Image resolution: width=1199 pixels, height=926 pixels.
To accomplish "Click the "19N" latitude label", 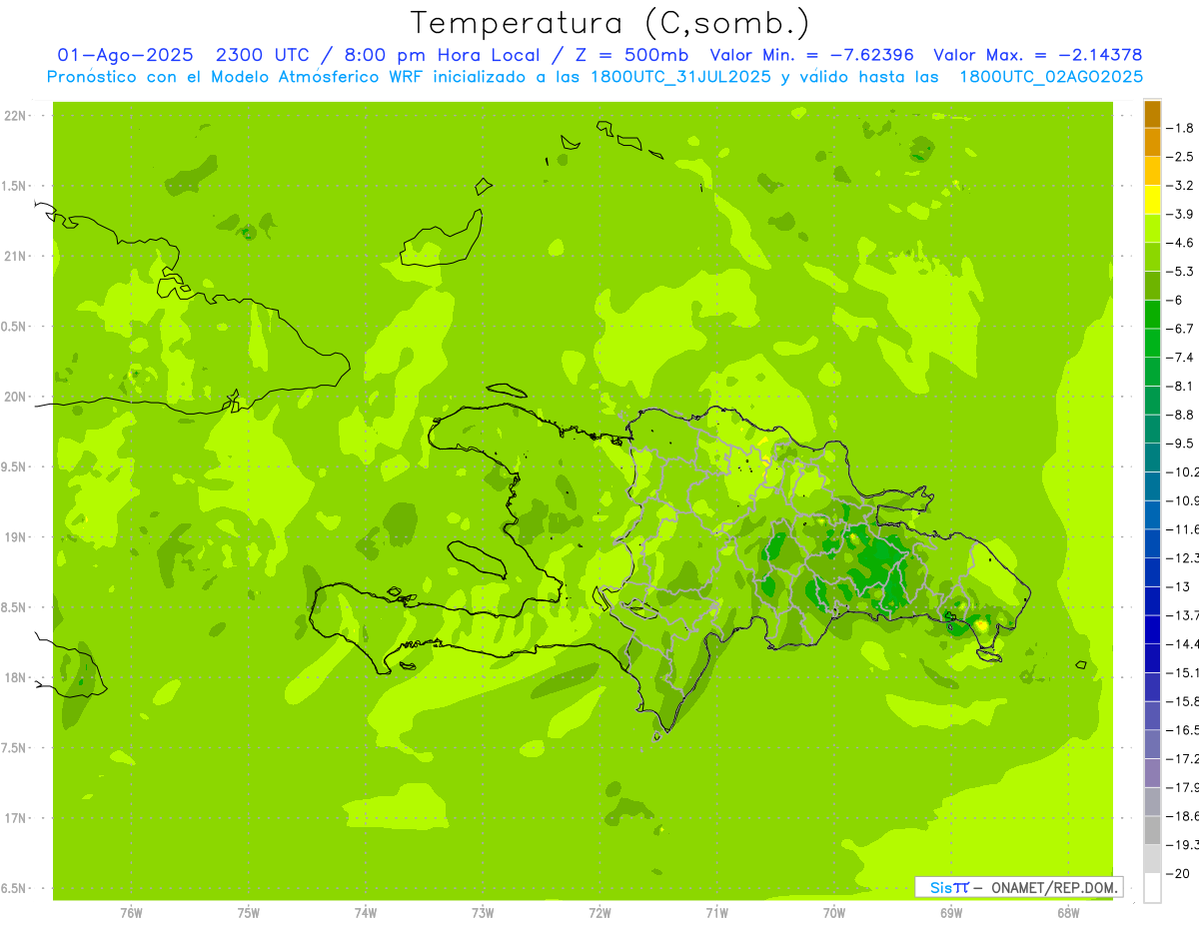I will coord(14,537).
